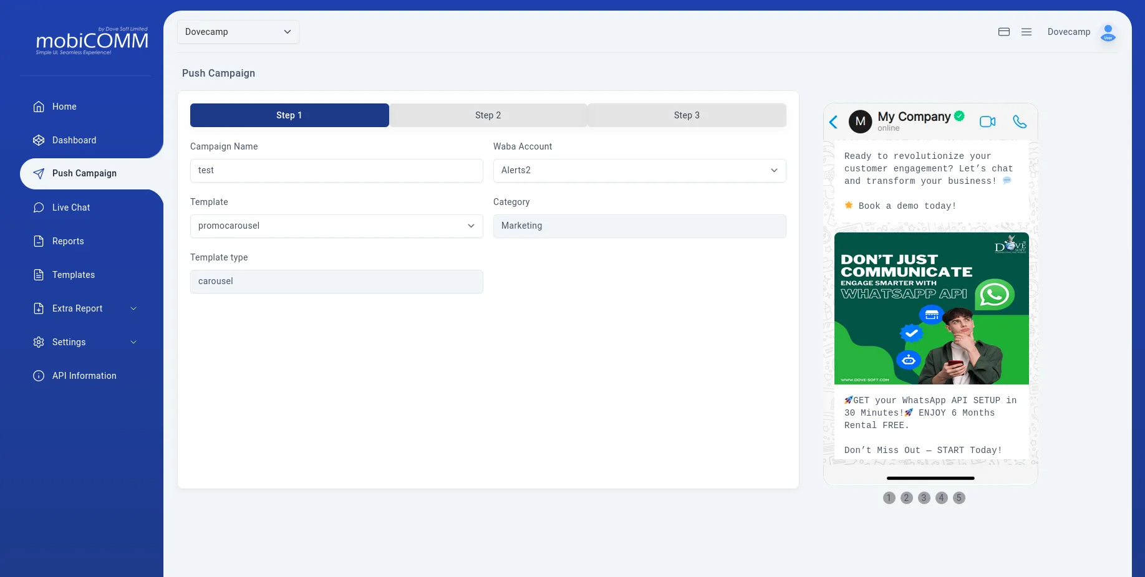Image resolution: width=1145 pixels, height=577 pixels.
Task: Click the Campaign Name input field
Action: coord(337,171)
